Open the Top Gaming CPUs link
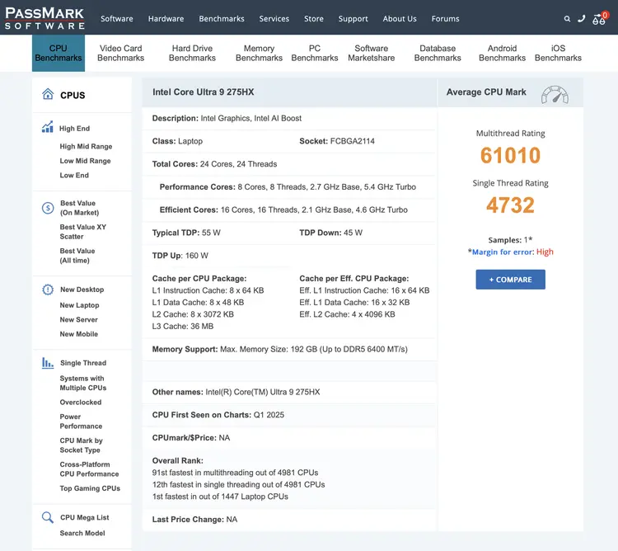This screenshot has width=618, height=551. (x=90, y=488)
